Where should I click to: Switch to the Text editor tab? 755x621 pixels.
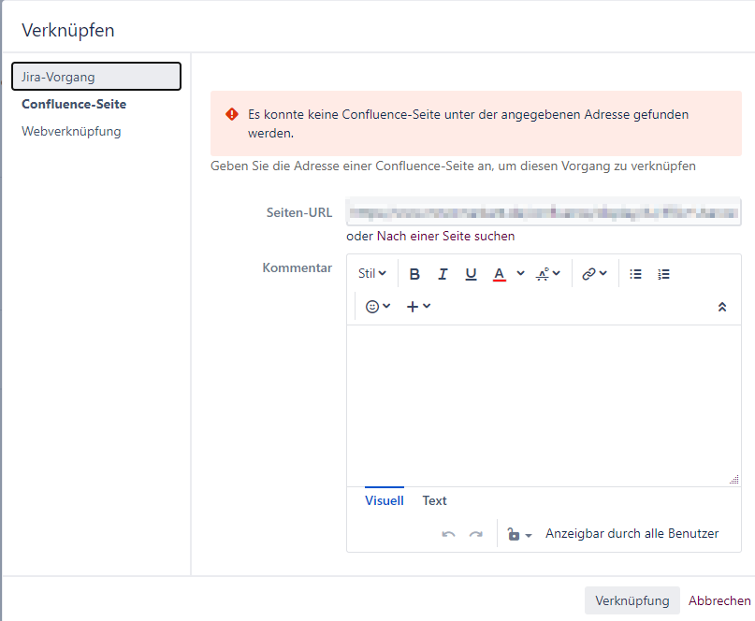click(x=434, y=500)
